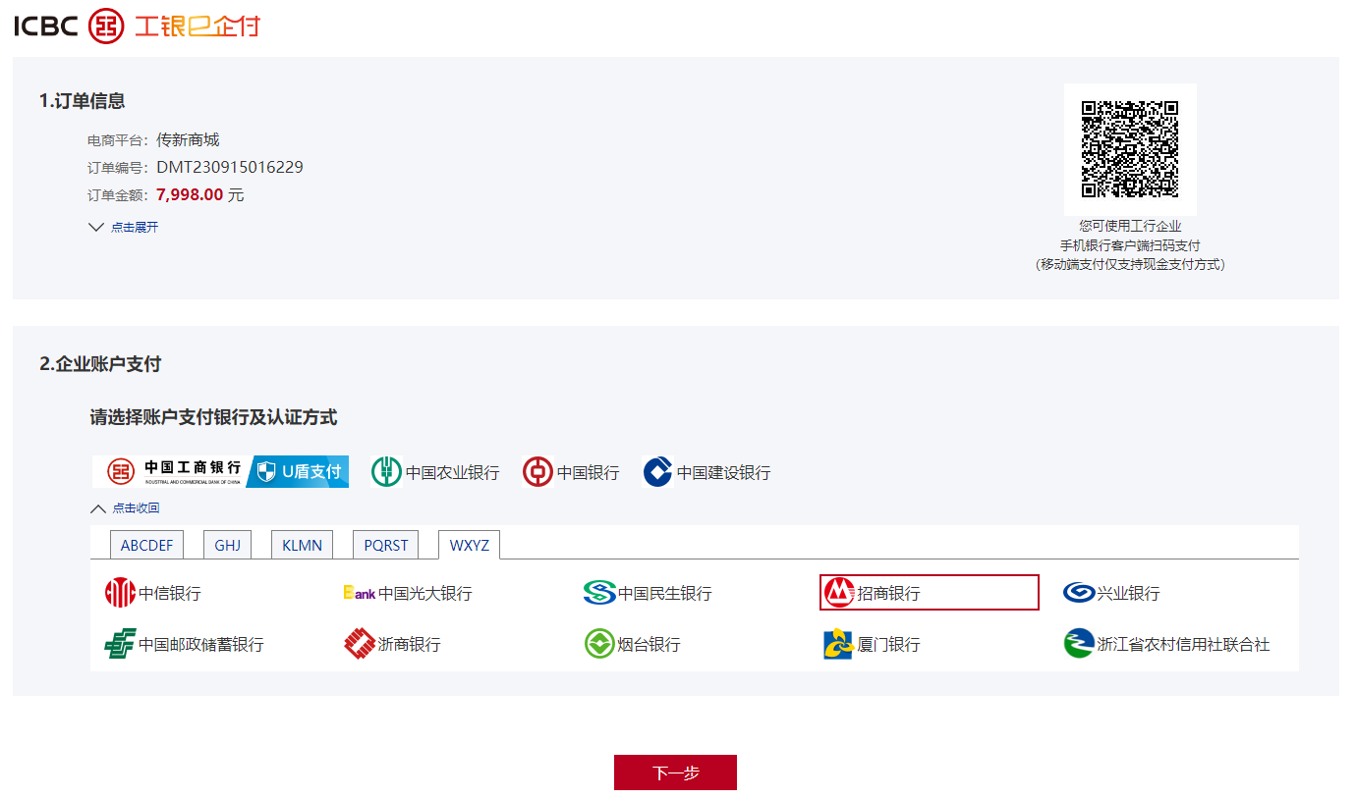Click the 手机银行客户端扫码支付 text
Viewport: 1356px width, 799px height.
(x=1130, y=245)
